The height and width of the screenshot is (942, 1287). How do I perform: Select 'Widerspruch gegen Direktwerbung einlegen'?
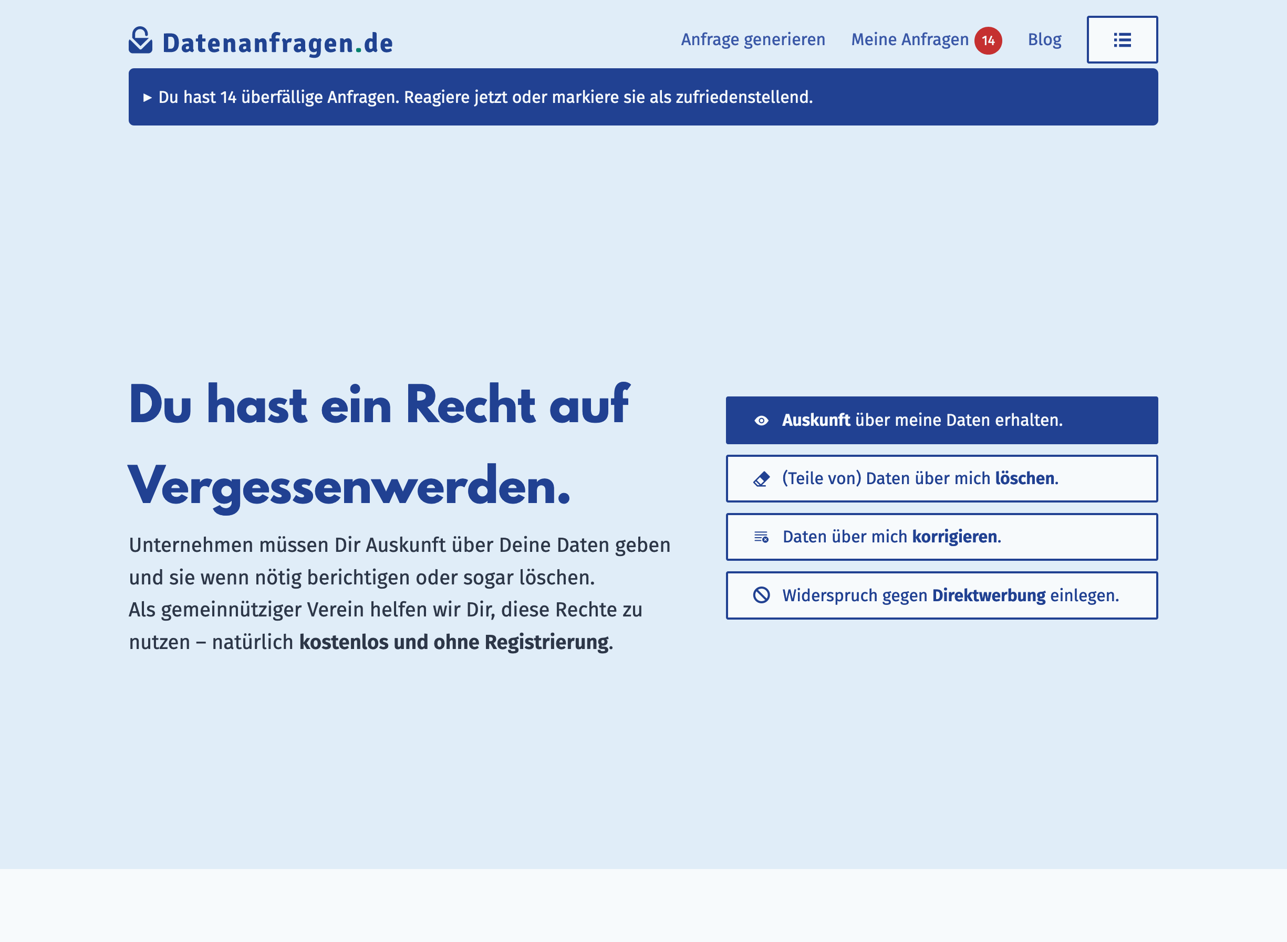tap(941, 595)
